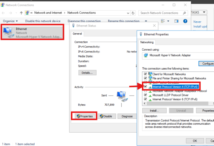
Task: Click the refresh button in address bar
Action: pos(134,13)
